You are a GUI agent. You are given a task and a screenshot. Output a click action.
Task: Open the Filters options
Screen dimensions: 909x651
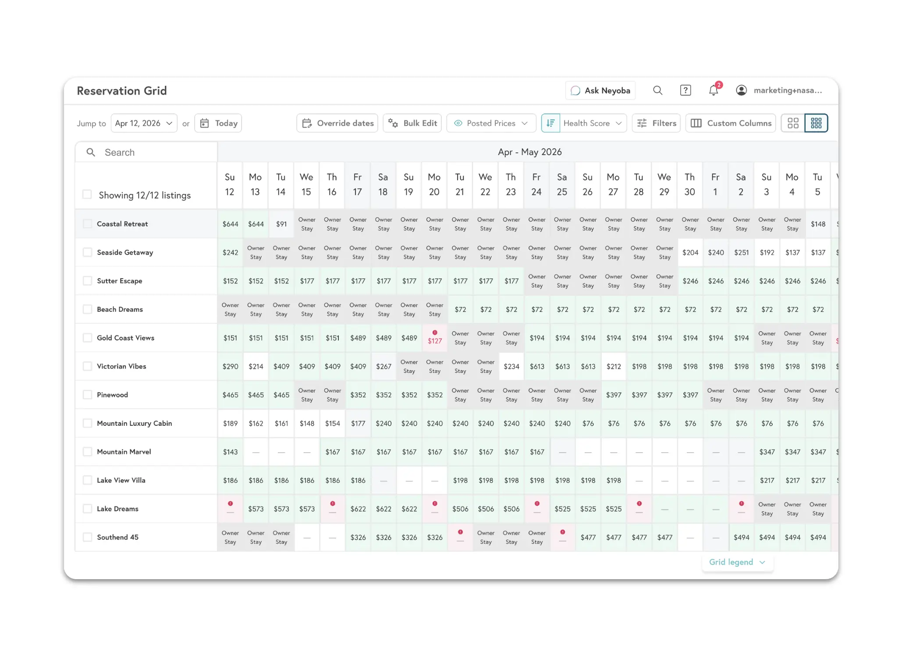(x=656, y=123)
